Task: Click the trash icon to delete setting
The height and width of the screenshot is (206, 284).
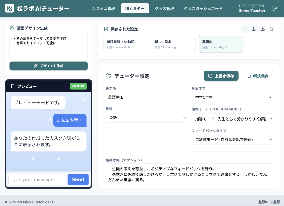Action: pos(272,29)
